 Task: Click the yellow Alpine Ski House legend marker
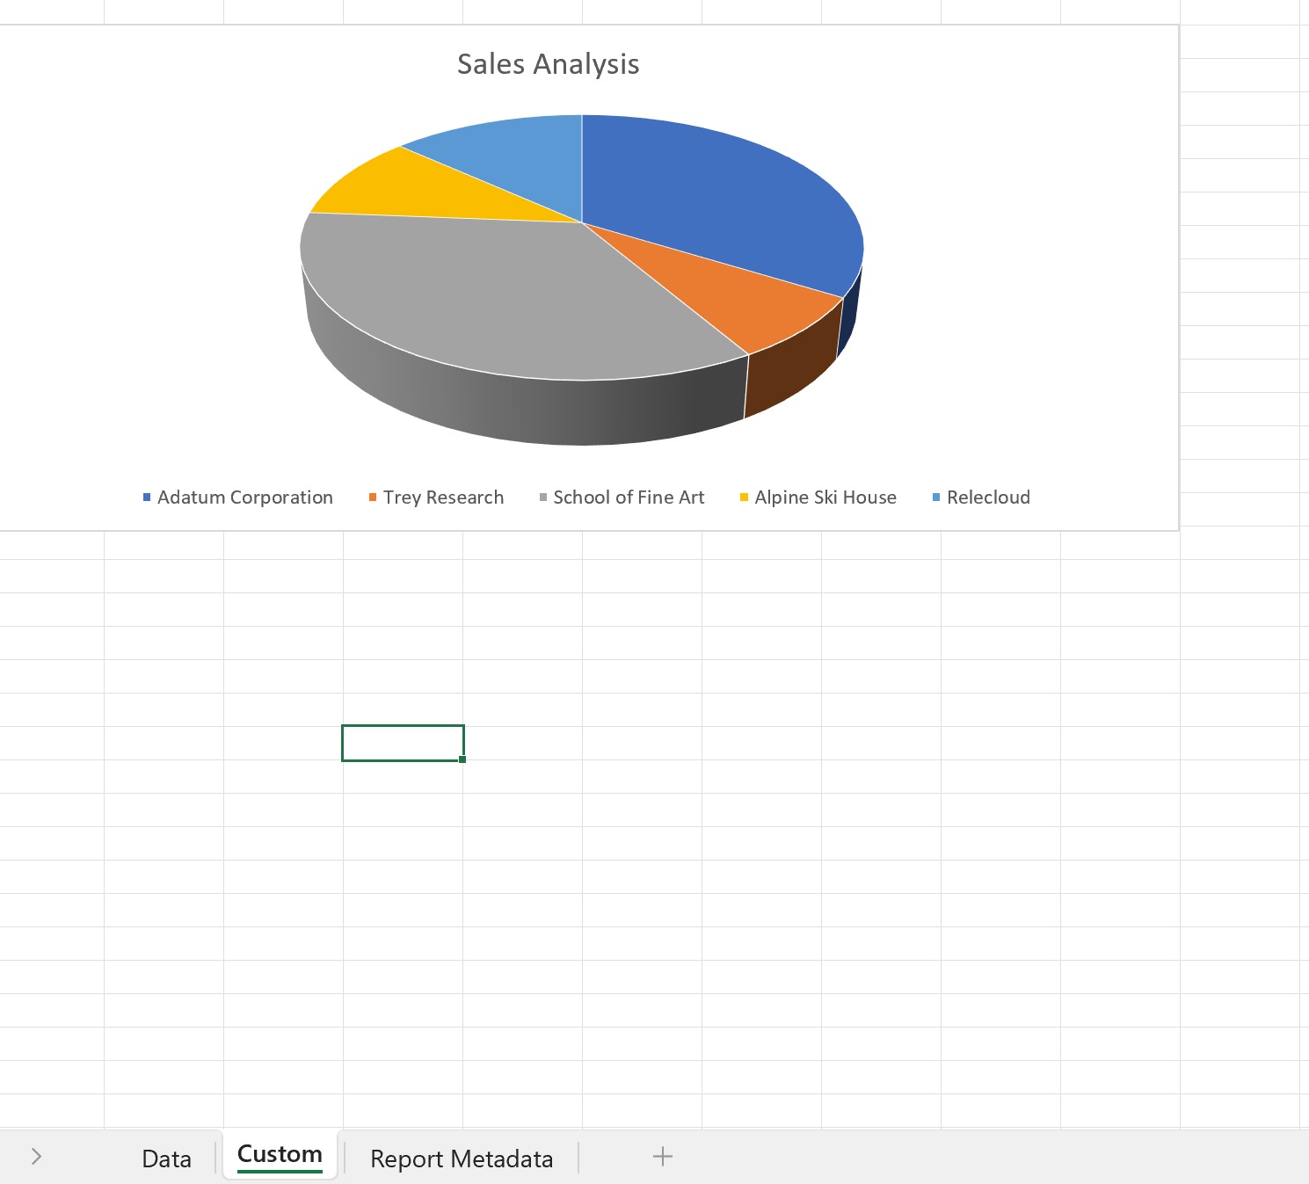pyautogui.click(x=744, y=498)
